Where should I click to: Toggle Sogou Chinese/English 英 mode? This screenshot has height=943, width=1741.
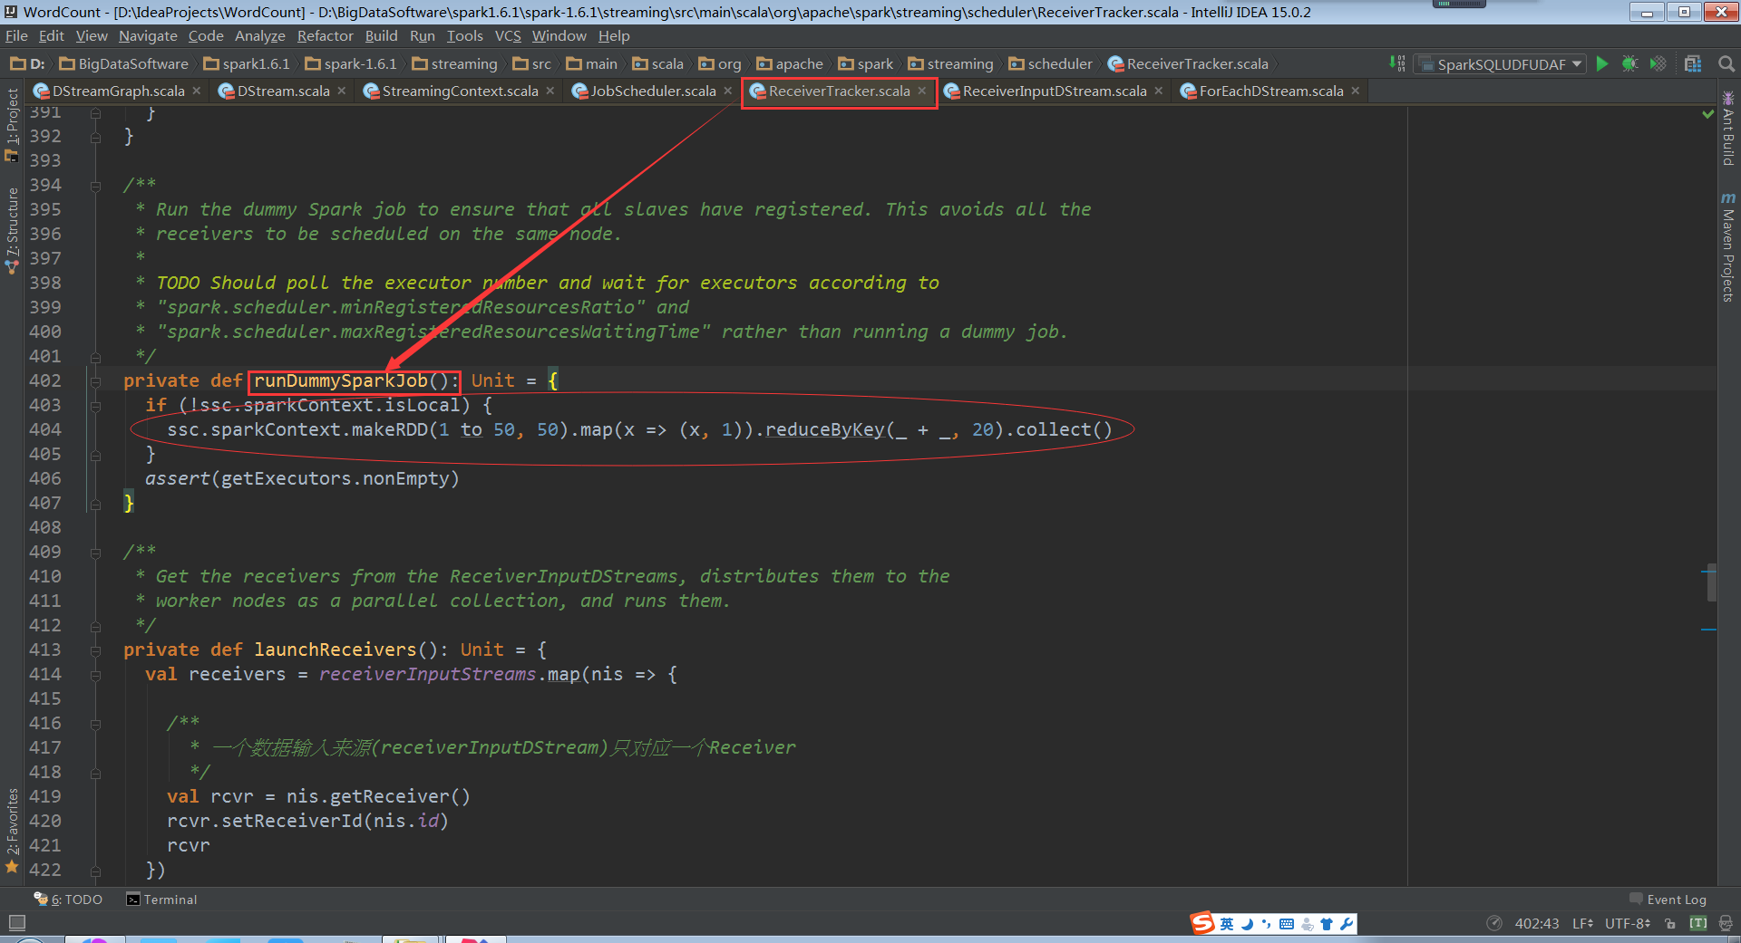coord(1227,924)
